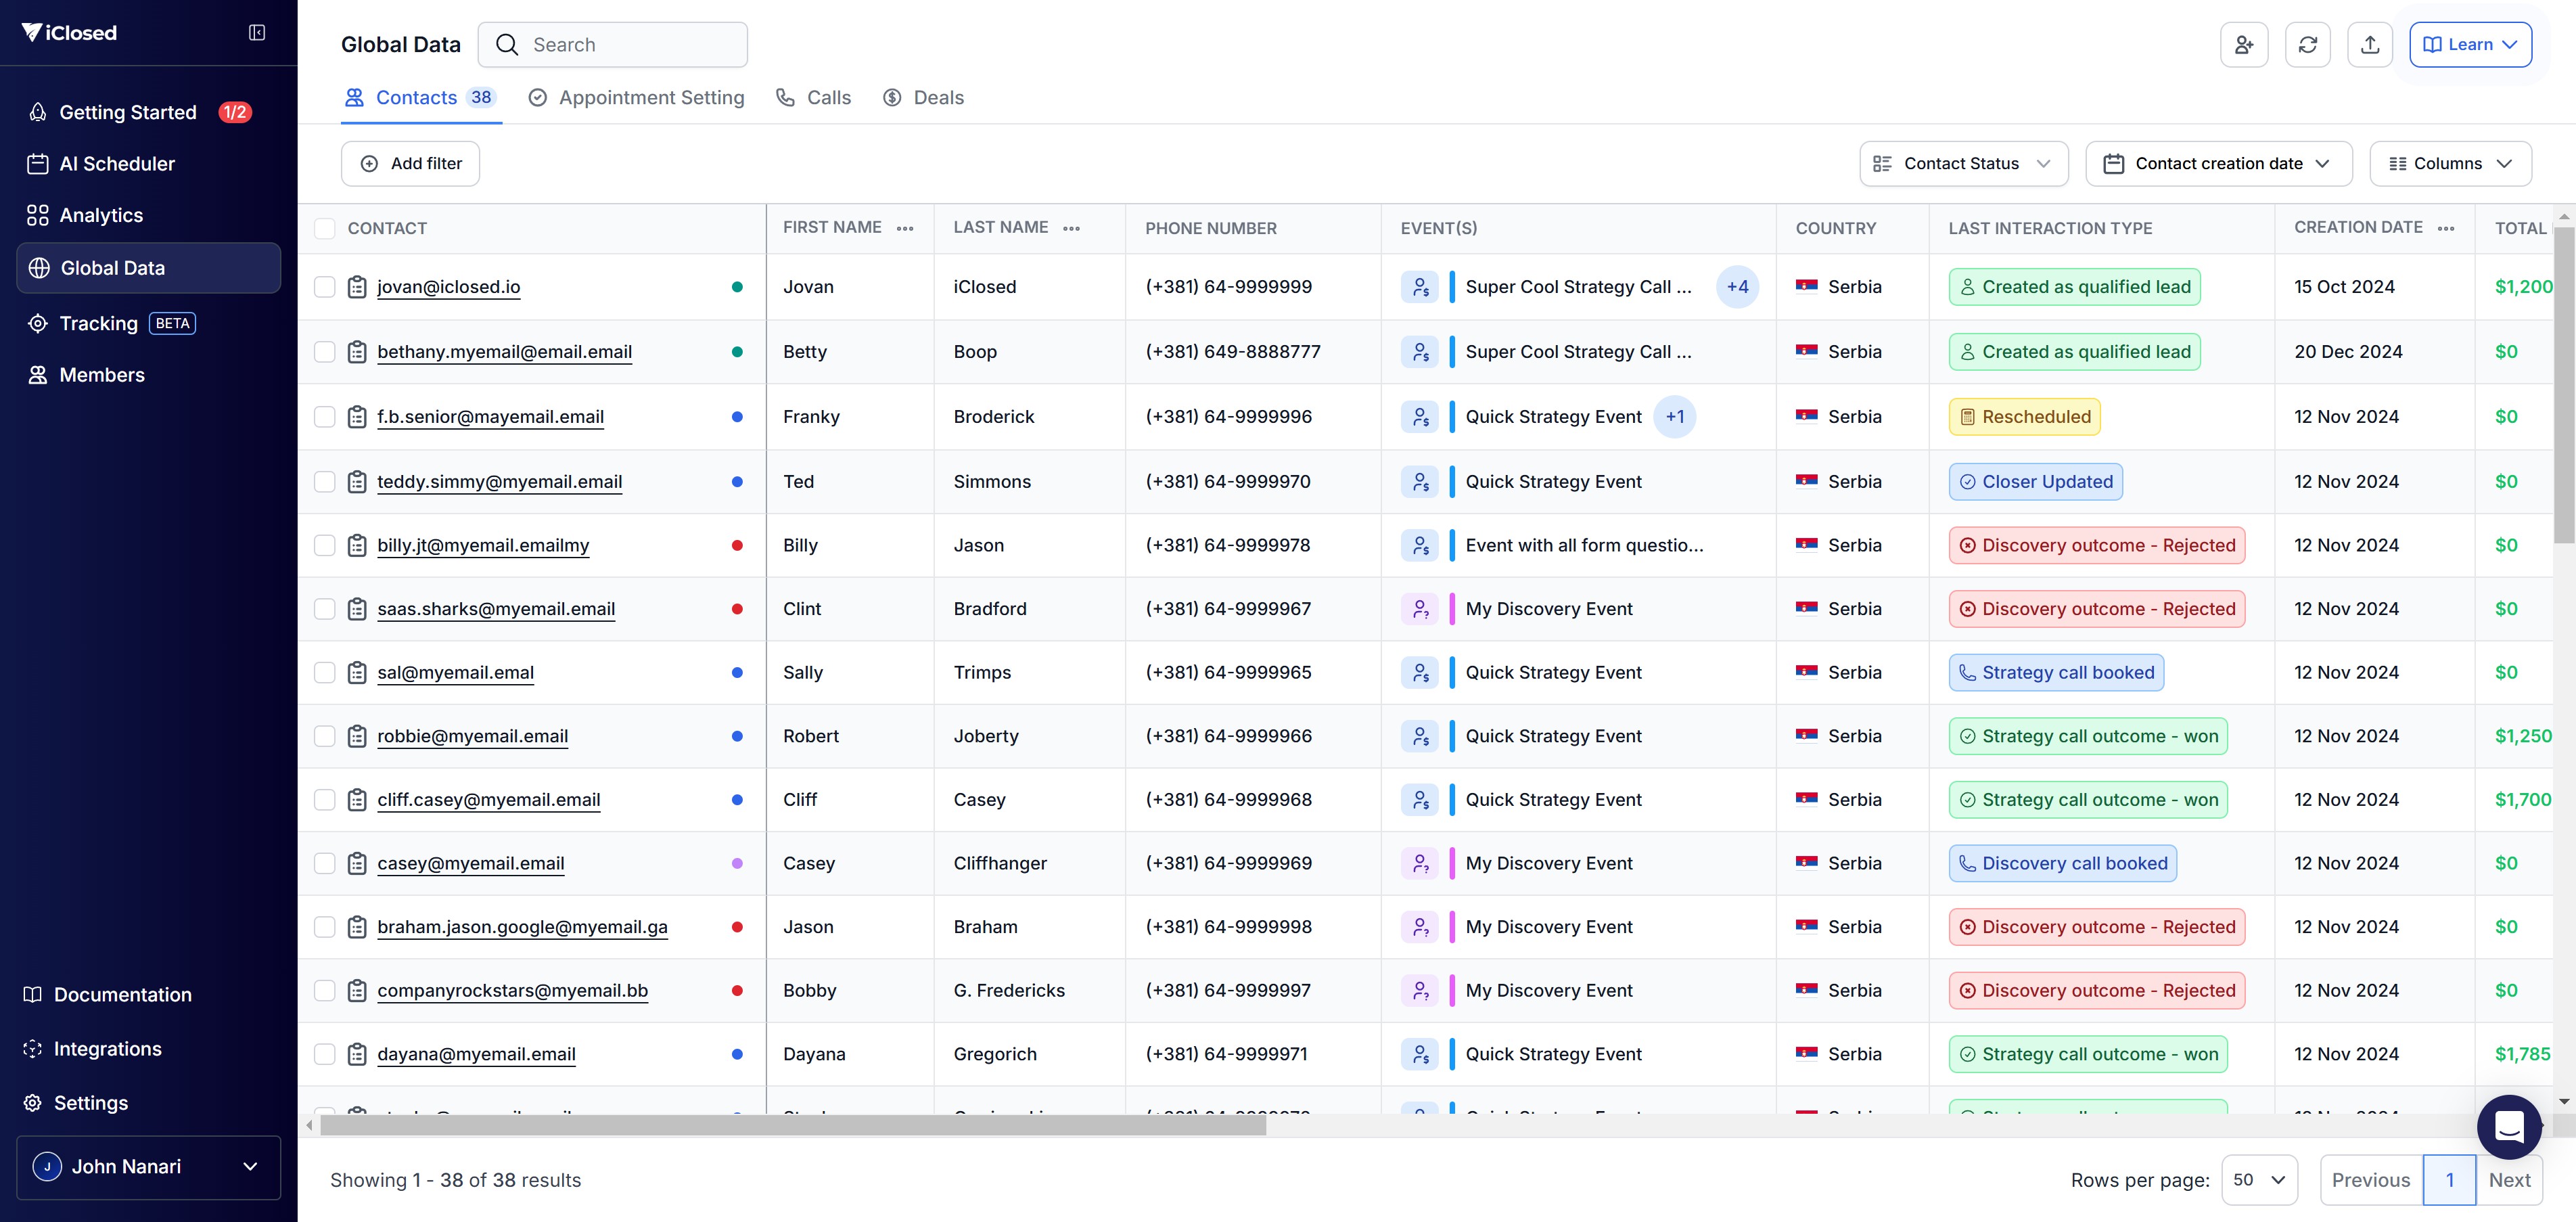Check the select-all contacts checkbox

click(x=324, y=229)
